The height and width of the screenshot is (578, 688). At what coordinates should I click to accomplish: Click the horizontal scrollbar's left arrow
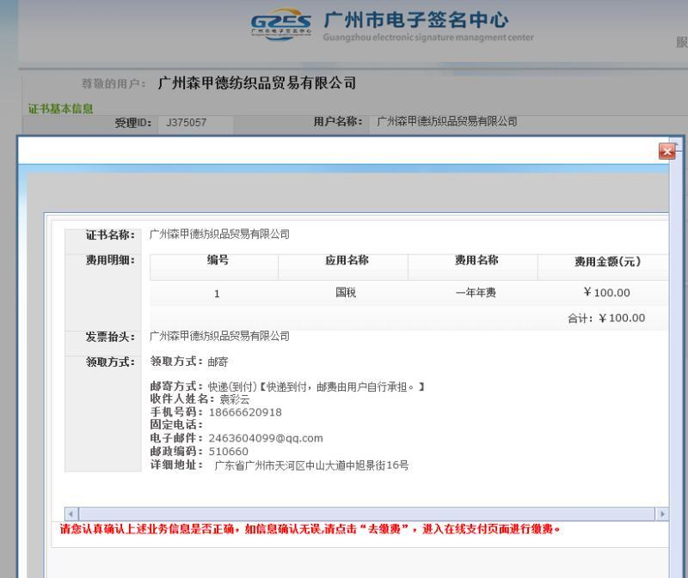[71, 514]
